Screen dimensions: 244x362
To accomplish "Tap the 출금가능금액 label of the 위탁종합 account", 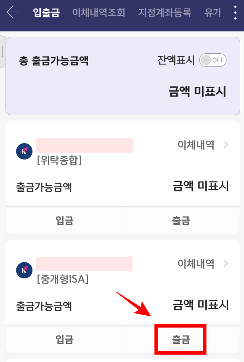I will click(x=44, y=186).
